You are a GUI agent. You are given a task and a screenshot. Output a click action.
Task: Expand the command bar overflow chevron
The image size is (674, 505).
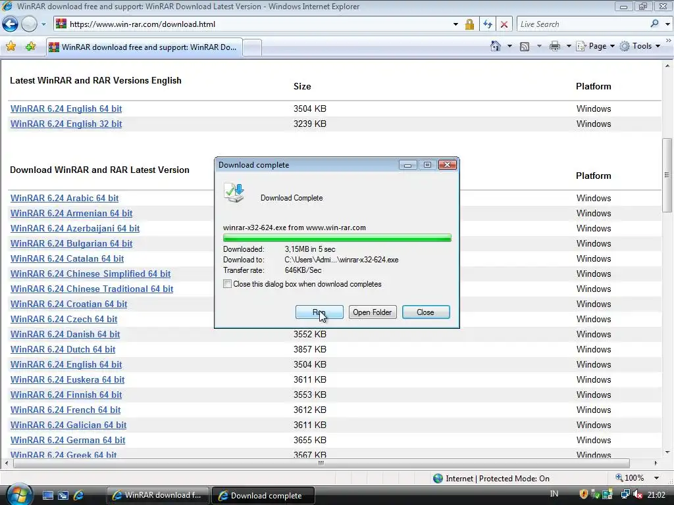point(669,40)
